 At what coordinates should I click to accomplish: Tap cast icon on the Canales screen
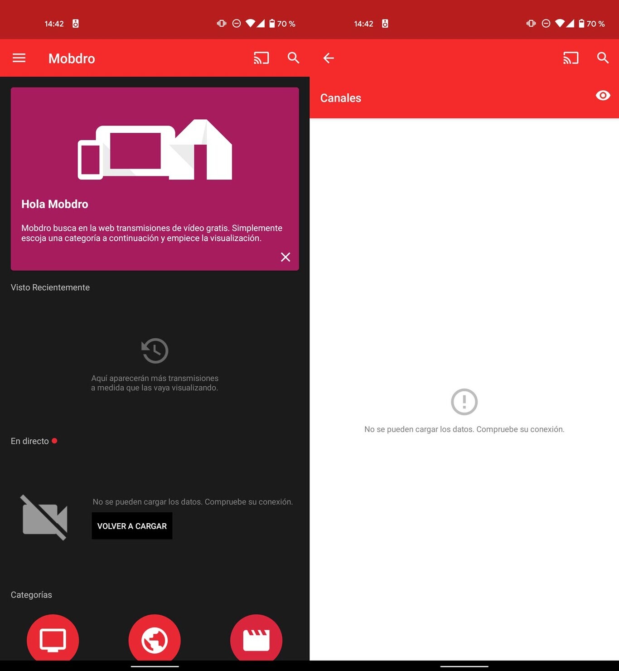pos(571,58)
